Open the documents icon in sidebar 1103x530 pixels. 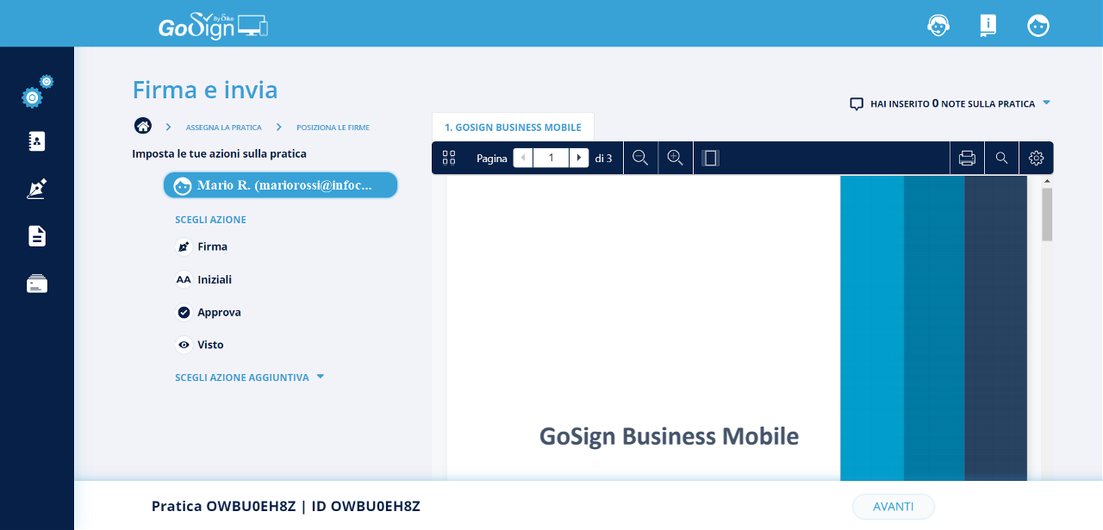tap(37, 236)
